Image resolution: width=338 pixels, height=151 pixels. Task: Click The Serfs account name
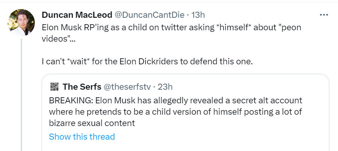point(82,87)
